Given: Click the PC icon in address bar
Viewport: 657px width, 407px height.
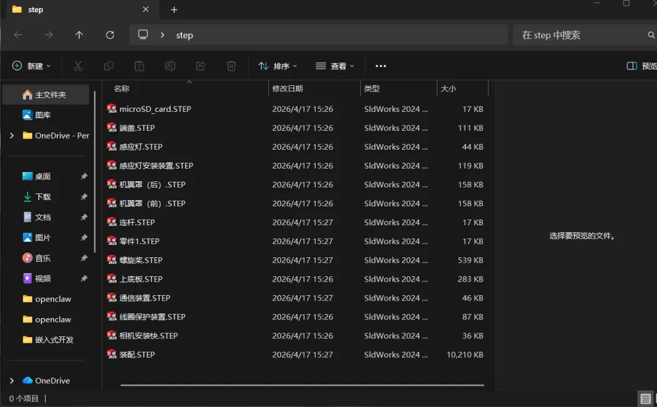Looking at the screenshot, I should pyautogui.click(x=143, y=34).
